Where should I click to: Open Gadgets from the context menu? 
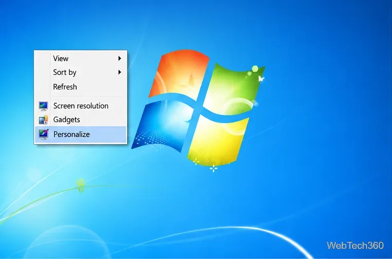pyautogui.click(x=80, y=119)
